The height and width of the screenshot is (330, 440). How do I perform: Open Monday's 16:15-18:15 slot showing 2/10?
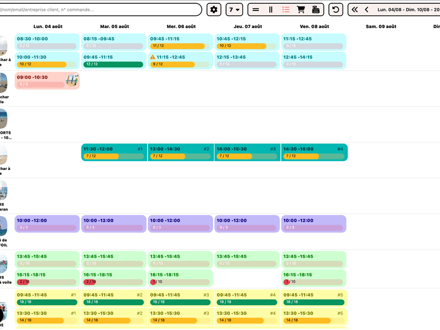coord(47,278)
